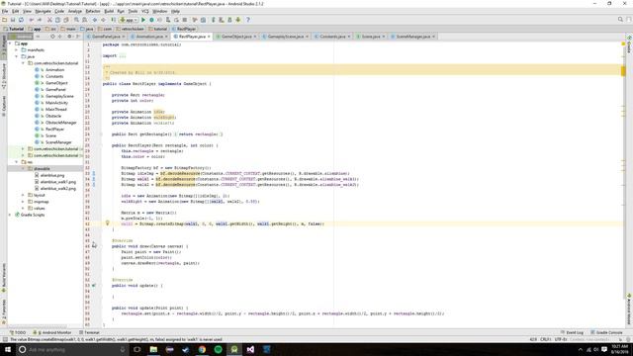
Task: Collapse the app module node
Action: [11, 44]
